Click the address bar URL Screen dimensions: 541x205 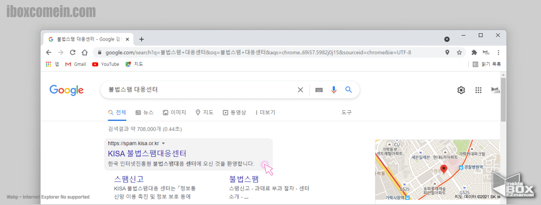pos(258,52)
